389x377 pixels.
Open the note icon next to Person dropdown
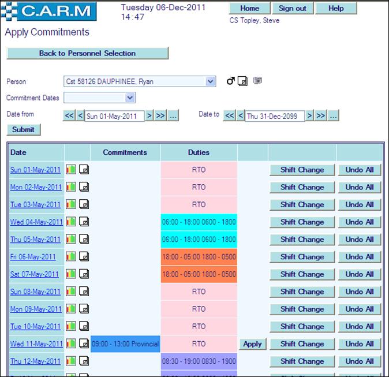(244, 81)
